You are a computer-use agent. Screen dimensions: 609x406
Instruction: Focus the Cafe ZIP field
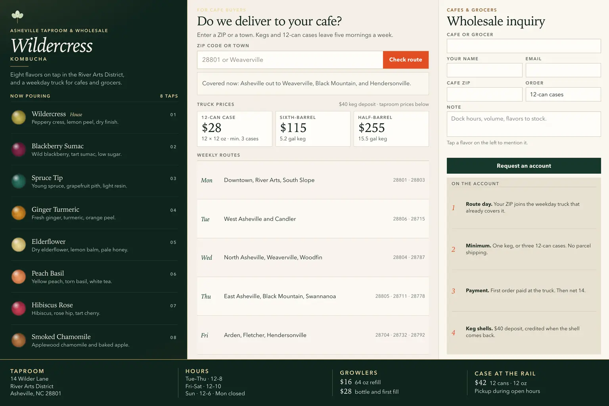pos(485,94)
